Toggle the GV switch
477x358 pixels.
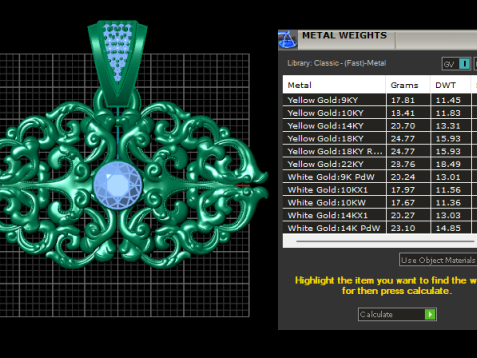[x=457, y=64]
